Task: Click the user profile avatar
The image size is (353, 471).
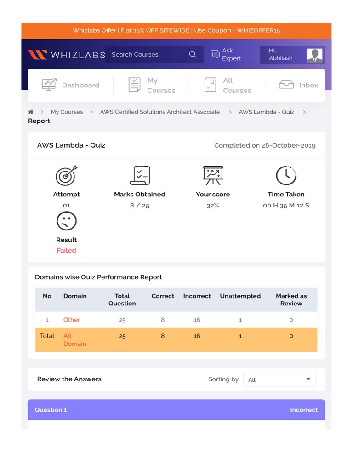Action: 314,55
